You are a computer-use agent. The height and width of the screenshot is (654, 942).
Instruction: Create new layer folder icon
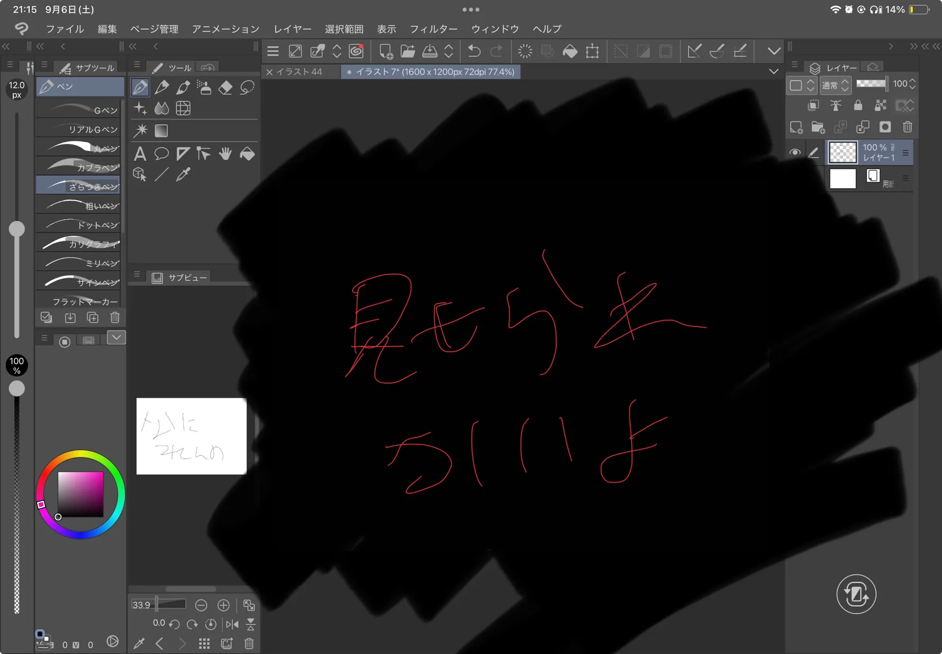(818, 127)
